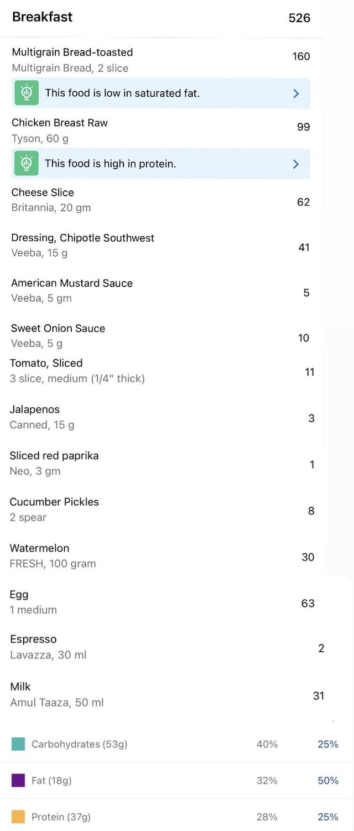Screen dimensions: 354x831
Task: Select the Britannia Cheese Slice item
Action: pos(161,200)
